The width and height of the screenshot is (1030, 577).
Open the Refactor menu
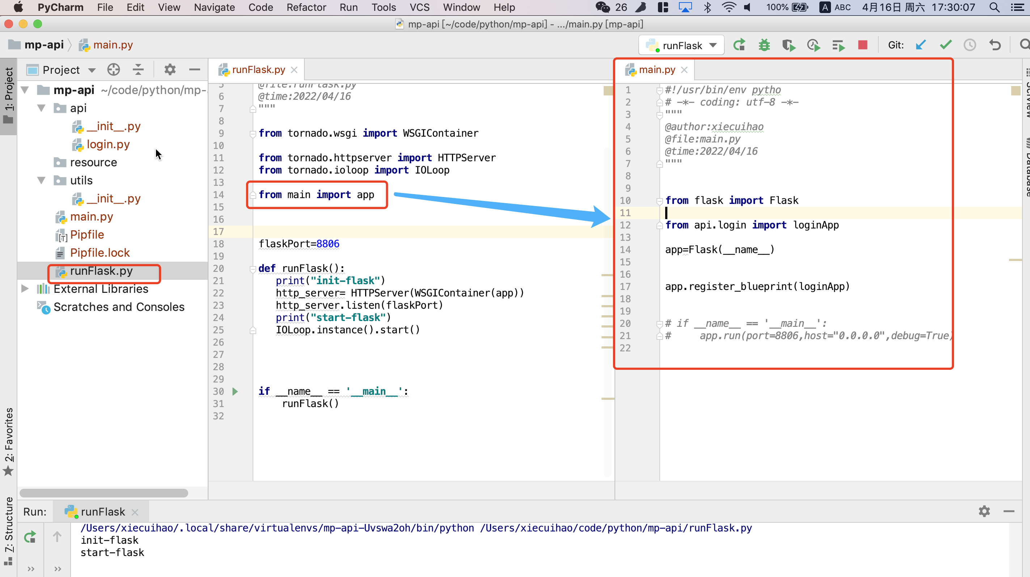tap(306, 7)
